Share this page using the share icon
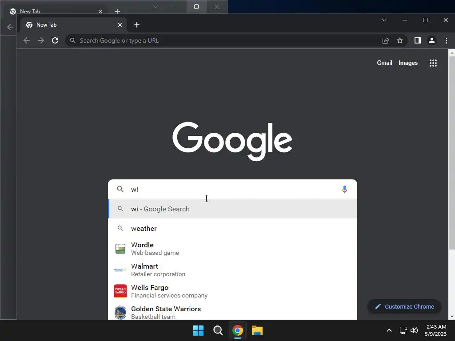 tap(386, 40)
